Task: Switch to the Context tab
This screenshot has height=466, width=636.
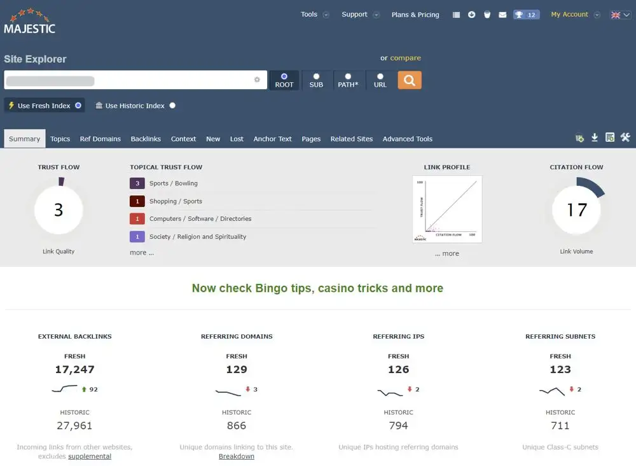Action: tap(183, 139)
